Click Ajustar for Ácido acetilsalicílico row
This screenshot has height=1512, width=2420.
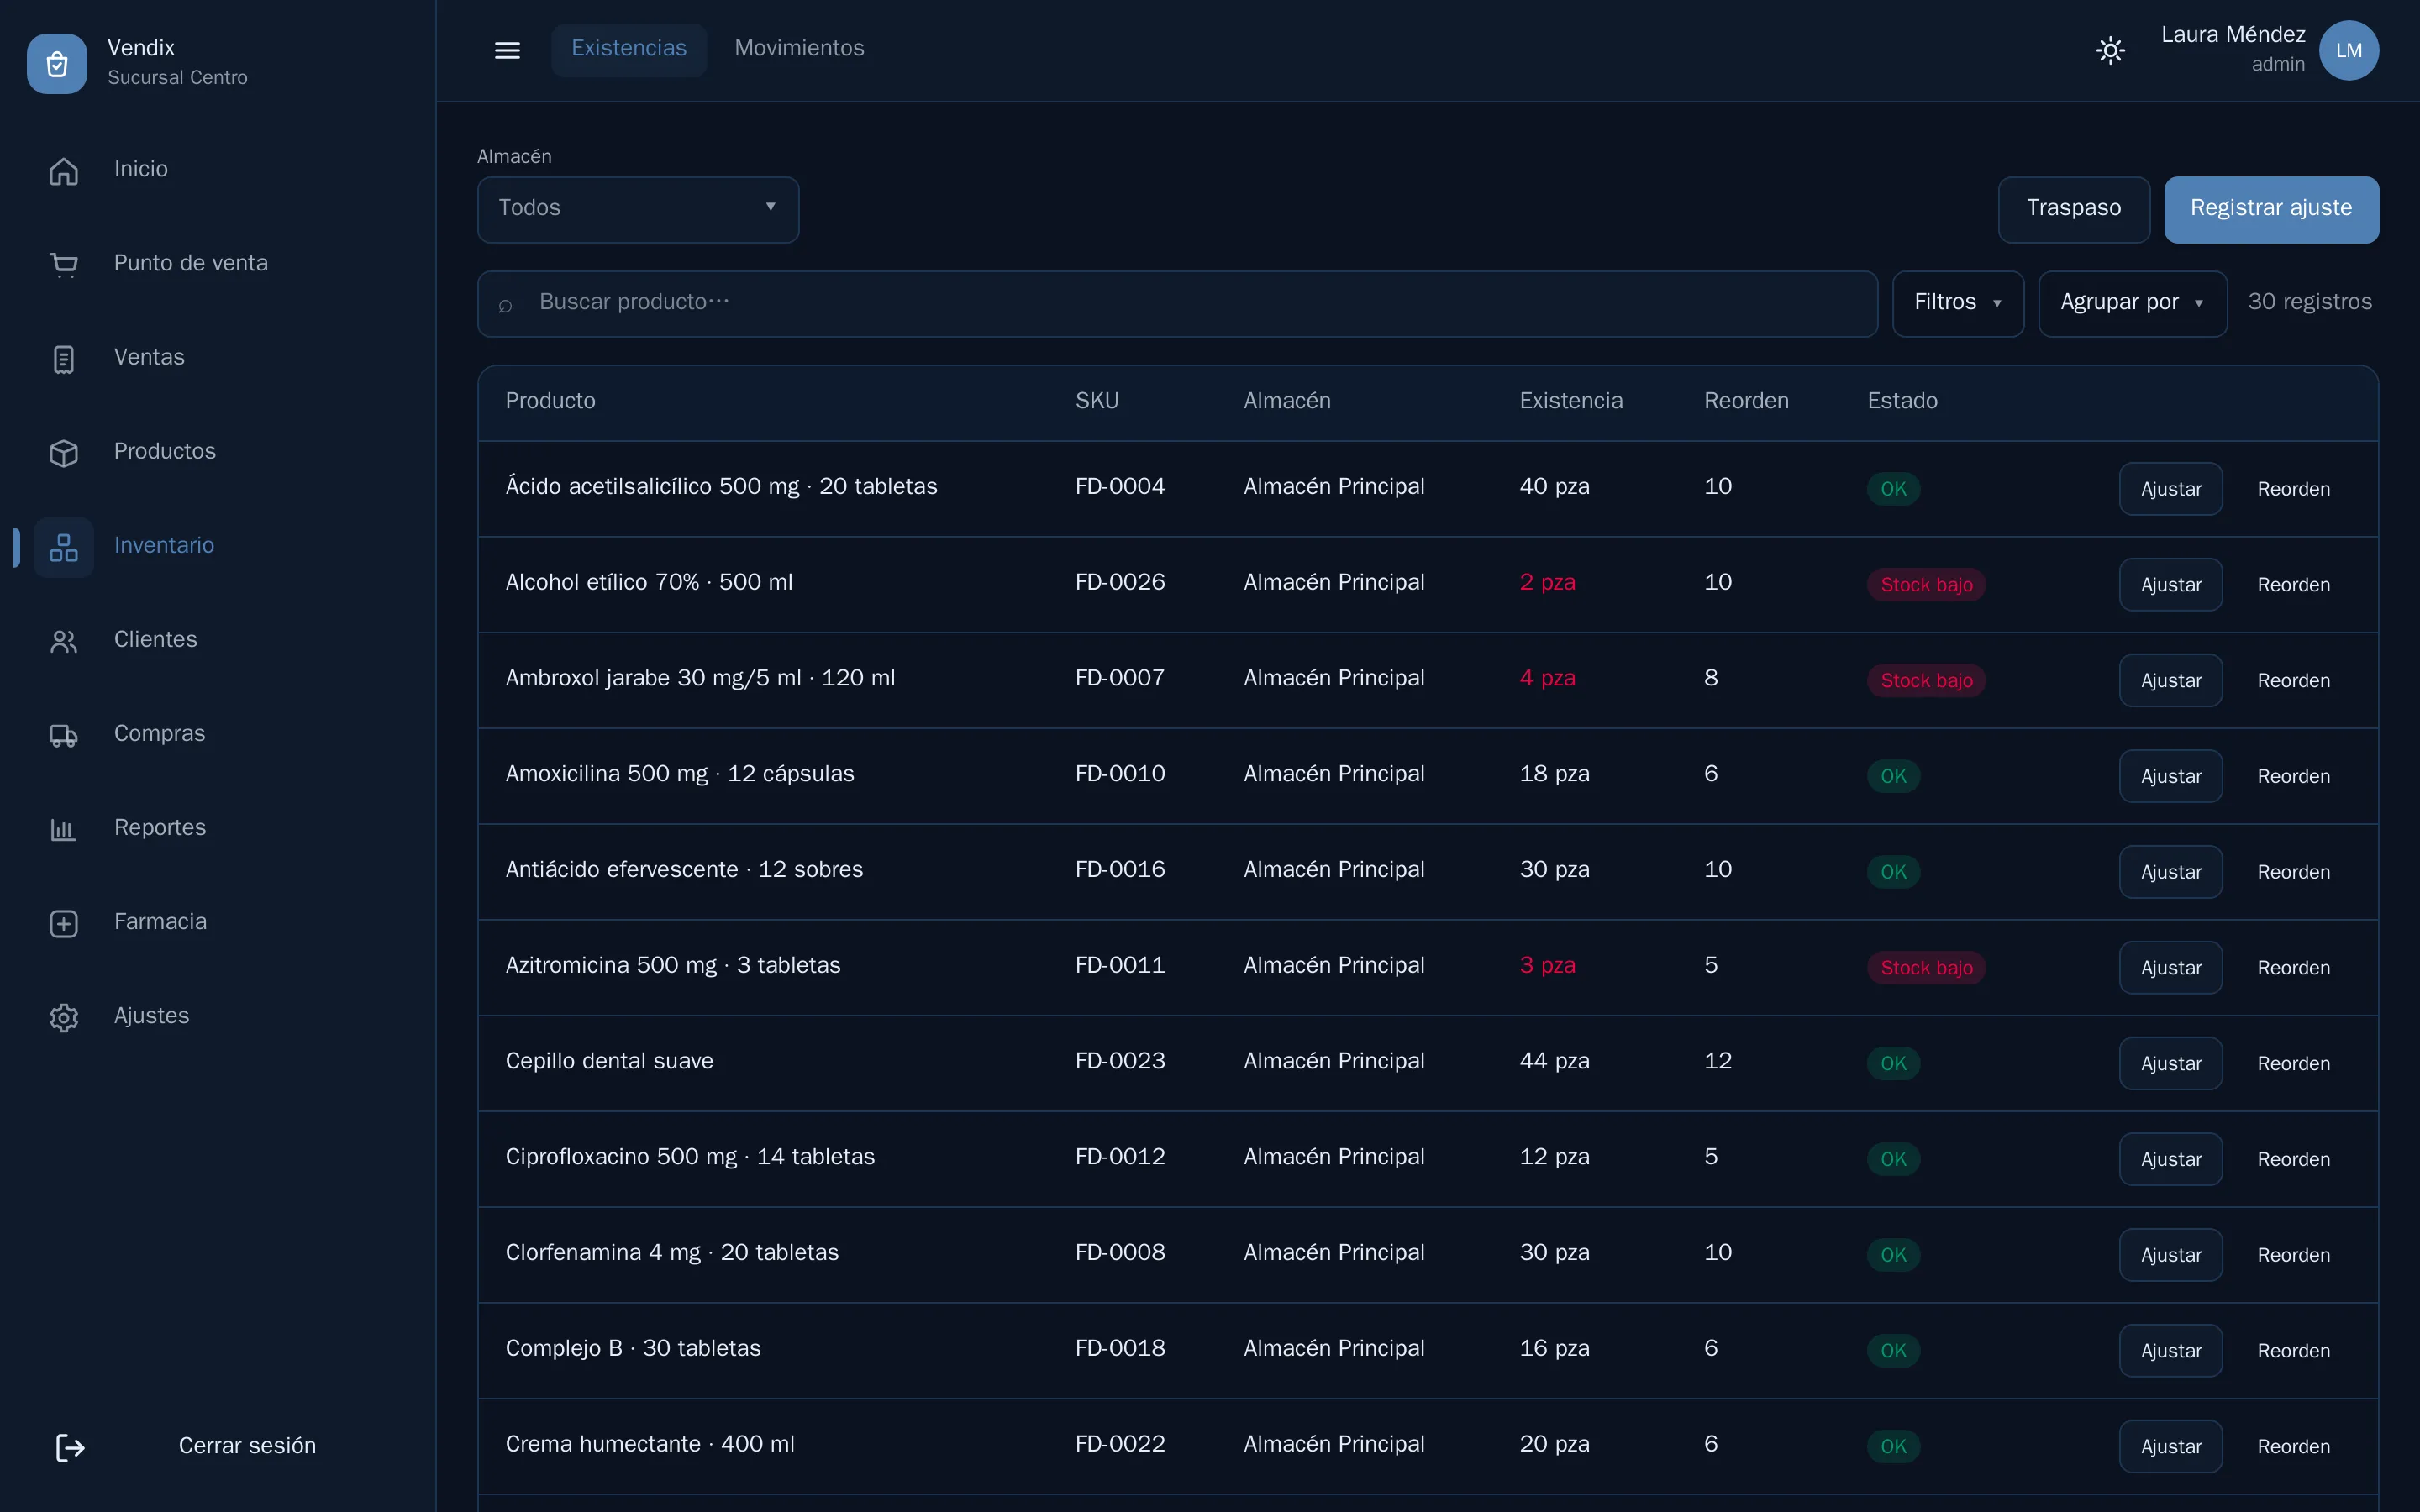tap(2170, 489)
